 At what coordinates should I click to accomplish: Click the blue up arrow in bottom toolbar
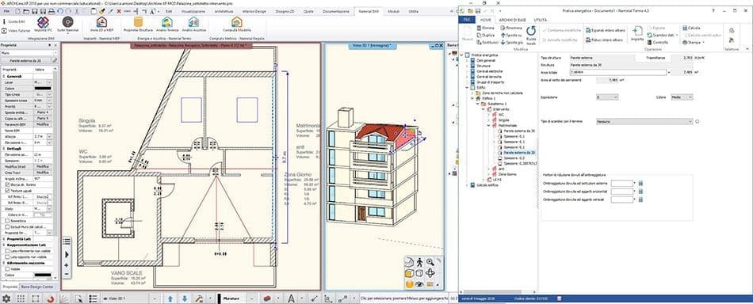point(170,298)
